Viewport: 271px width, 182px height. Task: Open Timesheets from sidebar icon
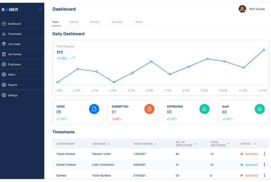coord(4,34)
